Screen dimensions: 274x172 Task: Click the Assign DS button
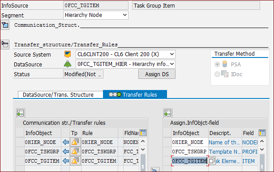click(x=157, y=74)
